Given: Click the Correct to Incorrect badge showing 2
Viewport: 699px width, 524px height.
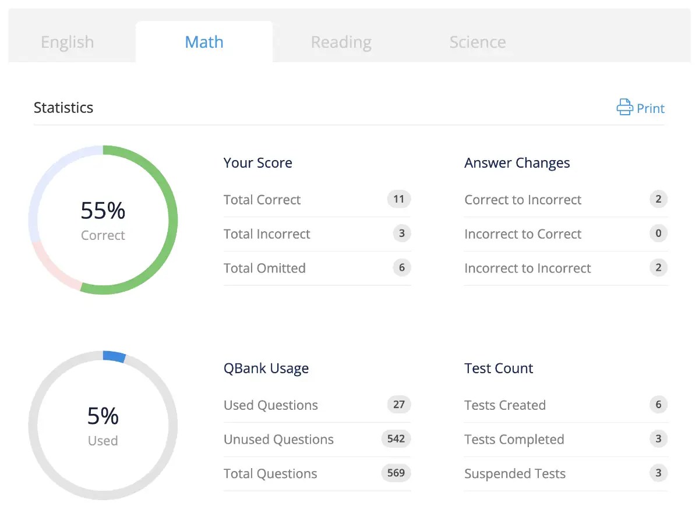Looking at the screenshot, I should coord(658,199).
